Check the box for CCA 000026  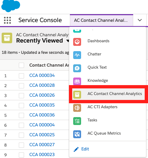pos(21,96)
